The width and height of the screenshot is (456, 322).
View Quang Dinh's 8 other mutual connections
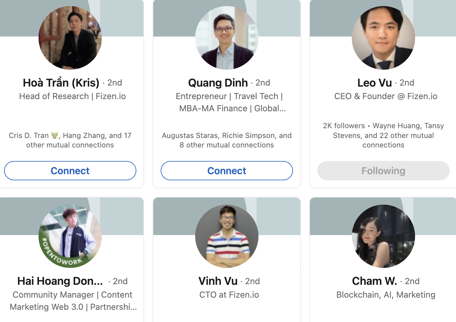[x=227, y=140]
